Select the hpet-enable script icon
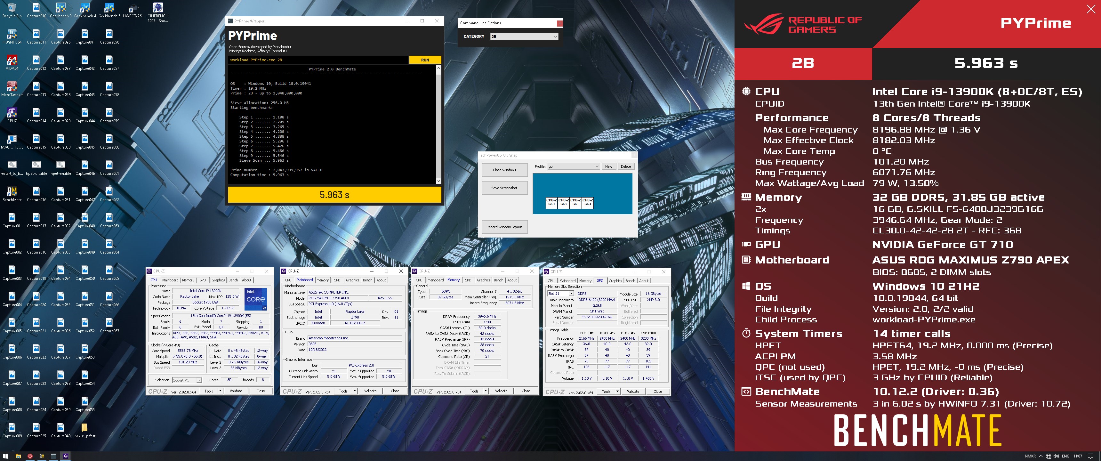The image size is (1101, 461). pyautogui.click(x=61, y=168)
